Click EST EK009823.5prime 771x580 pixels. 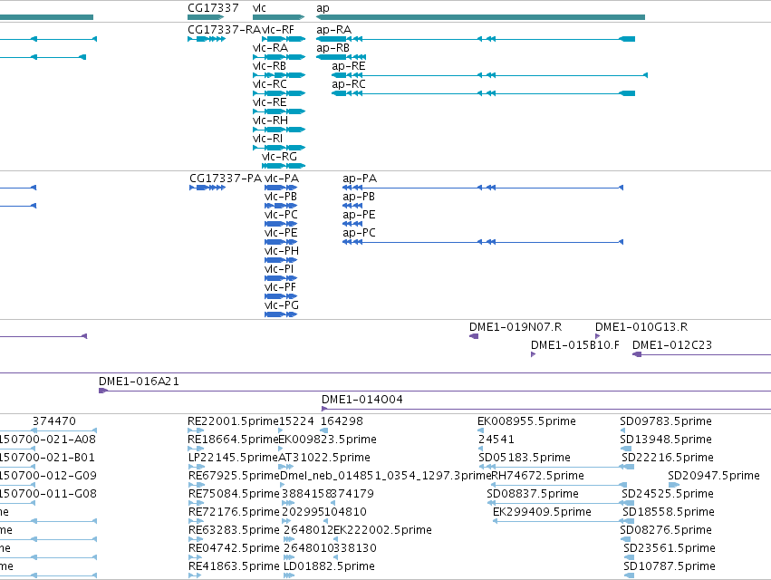[x=327, y=440]
